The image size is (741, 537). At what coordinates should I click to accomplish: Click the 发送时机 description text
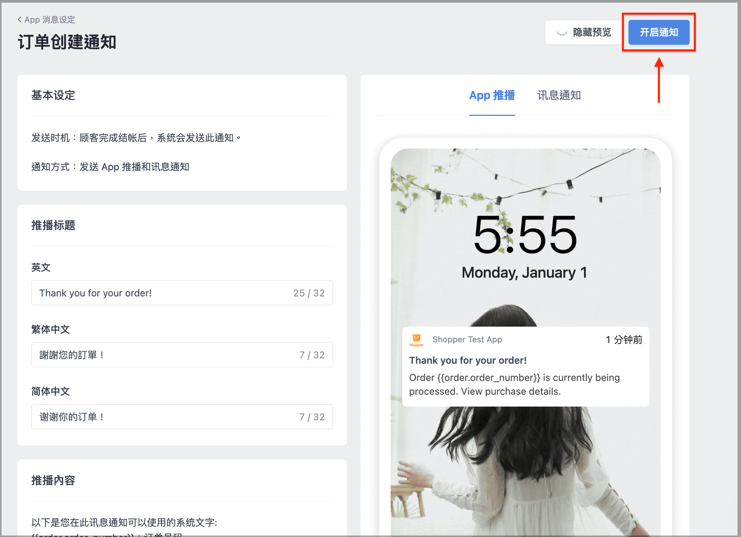pos(136,138)
